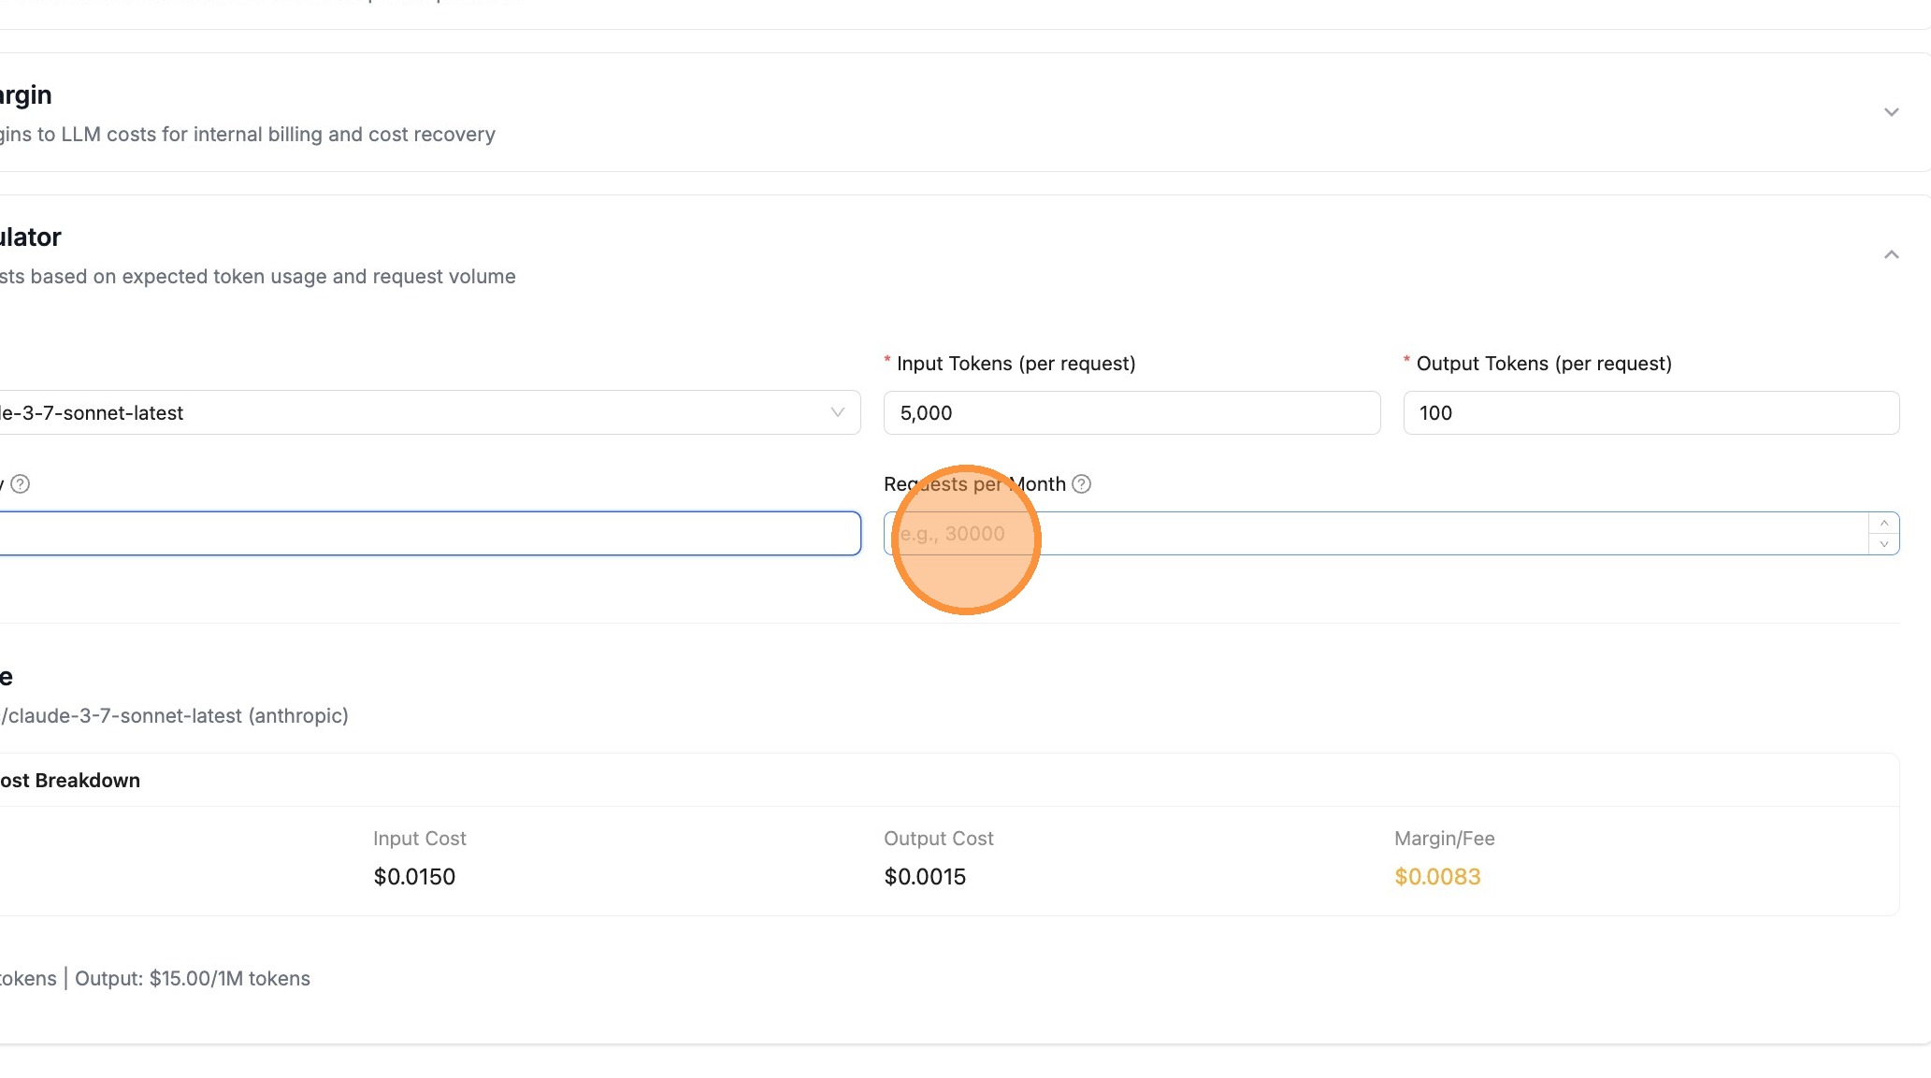This screenshot has height=1078, width=1931.
Task: Select the Input Tokens field showing 5,000
Action: (x=1131, y=412)
